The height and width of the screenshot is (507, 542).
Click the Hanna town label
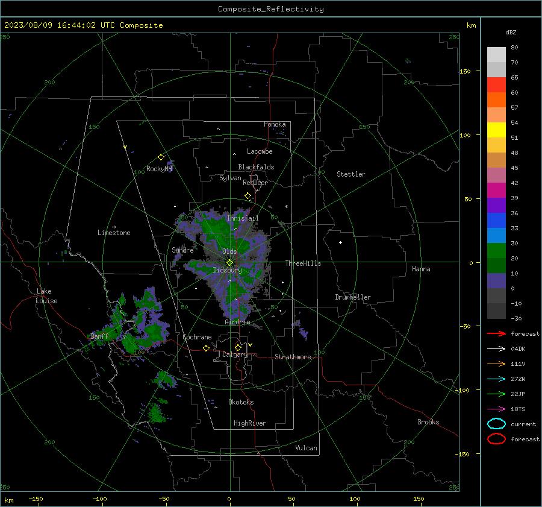coord(421,269)
